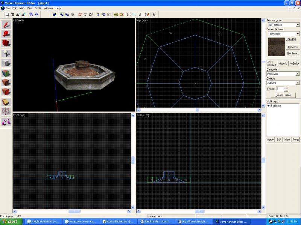Select the Camera tool
301x225 pixels.
pos(6,43)
